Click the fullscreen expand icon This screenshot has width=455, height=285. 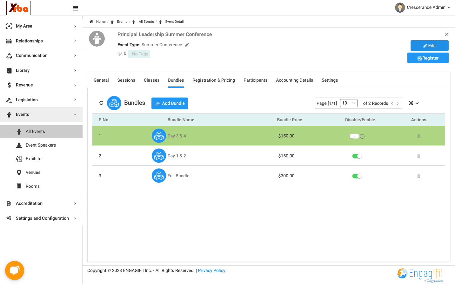coord(411,103)
